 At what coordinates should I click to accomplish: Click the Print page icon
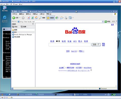coord(66,18)
